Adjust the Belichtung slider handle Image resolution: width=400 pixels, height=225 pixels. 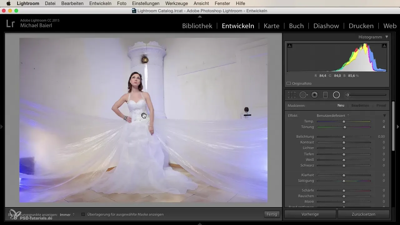point(344,137)
